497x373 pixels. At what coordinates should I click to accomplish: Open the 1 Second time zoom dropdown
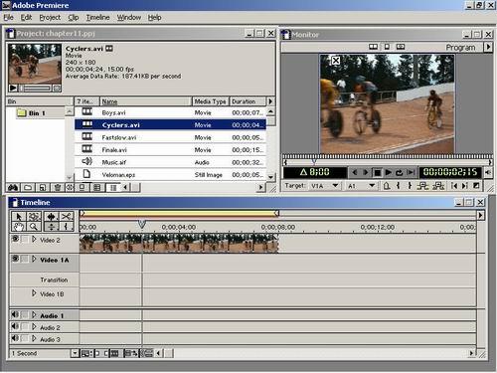pyautogui.click(x=75, y=353)
